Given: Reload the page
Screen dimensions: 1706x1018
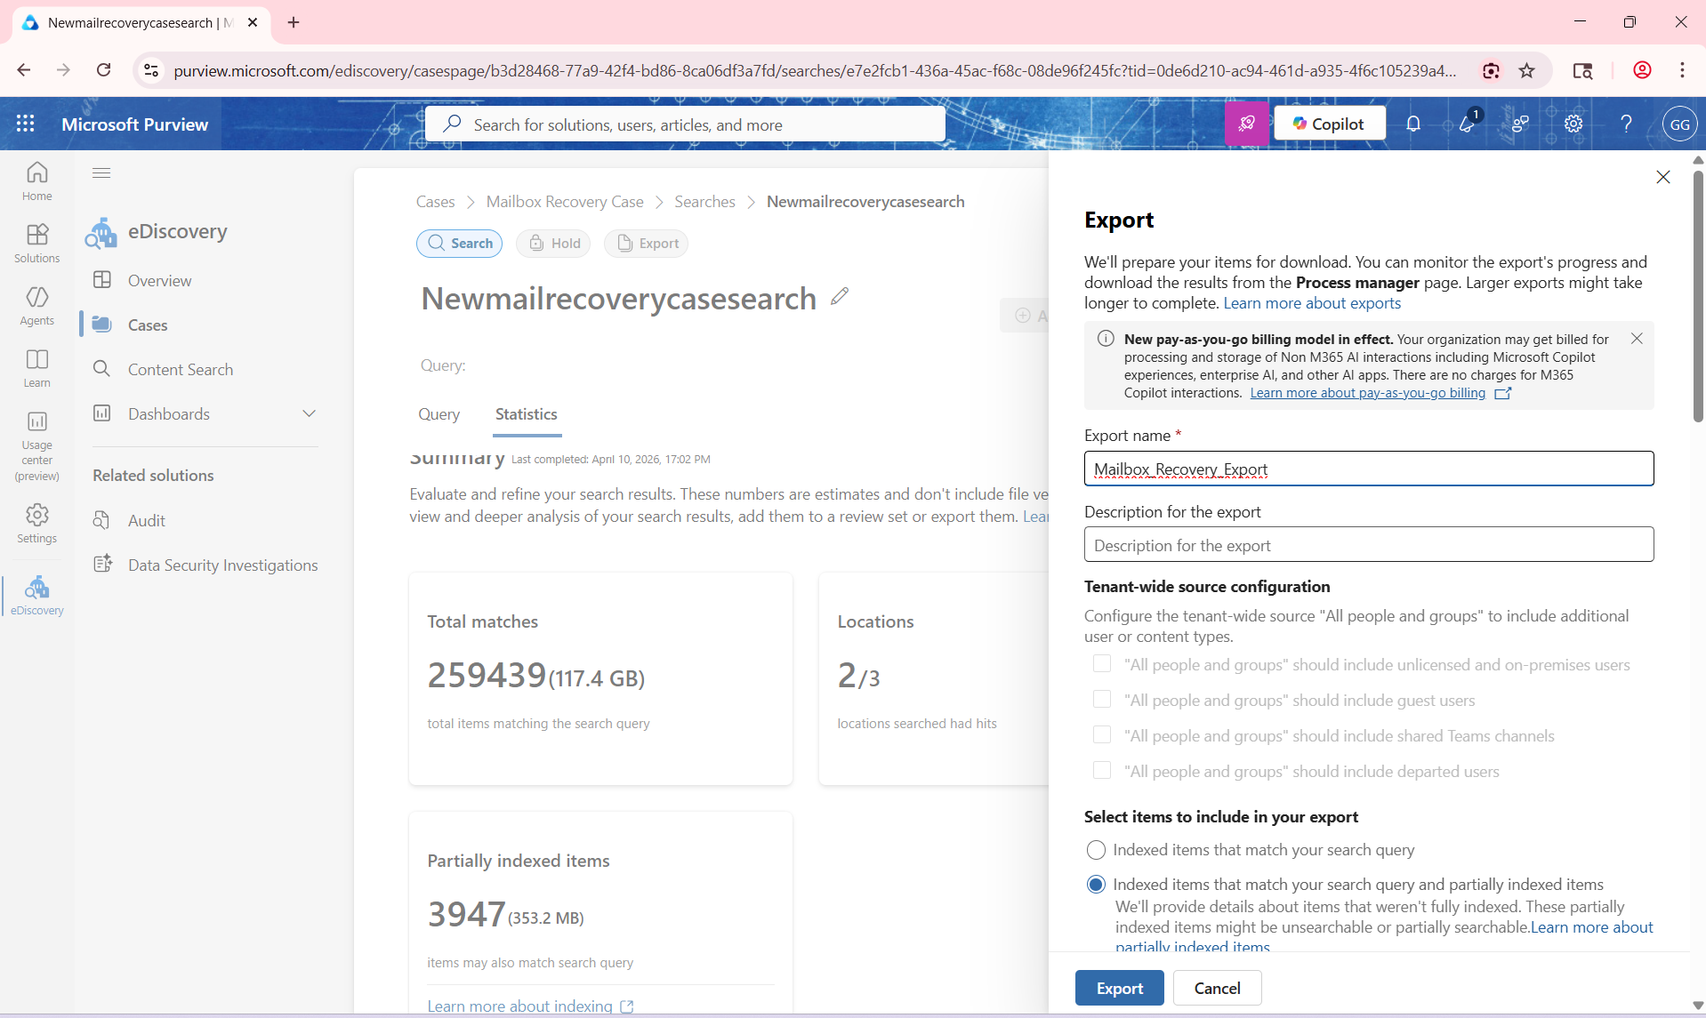Looking at the screenshot, I should coord(104,70).
